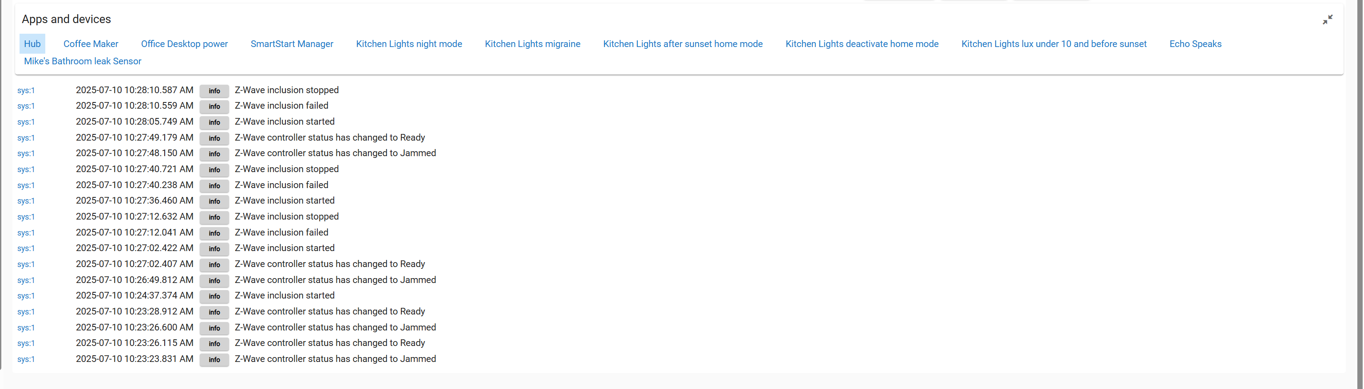Select 'Z-Wave inclusion started' message at 10:24:37.374
Screen dimensions: 1364x389
285,295
